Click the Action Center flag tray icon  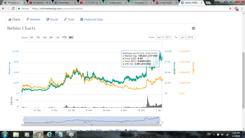click(x=218, y=135)
